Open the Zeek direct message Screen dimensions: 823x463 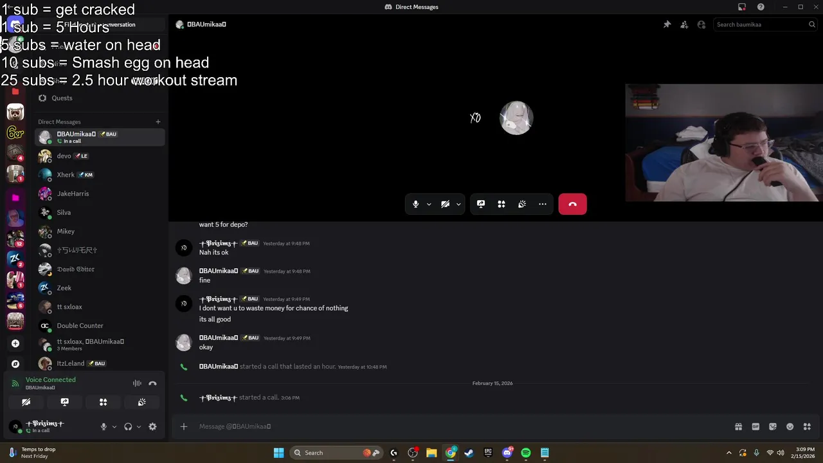(x=100, y=288)
